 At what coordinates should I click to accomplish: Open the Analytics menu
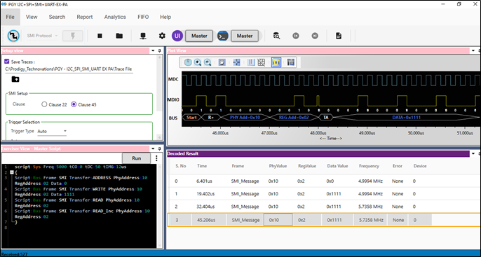tap(115, 17)
